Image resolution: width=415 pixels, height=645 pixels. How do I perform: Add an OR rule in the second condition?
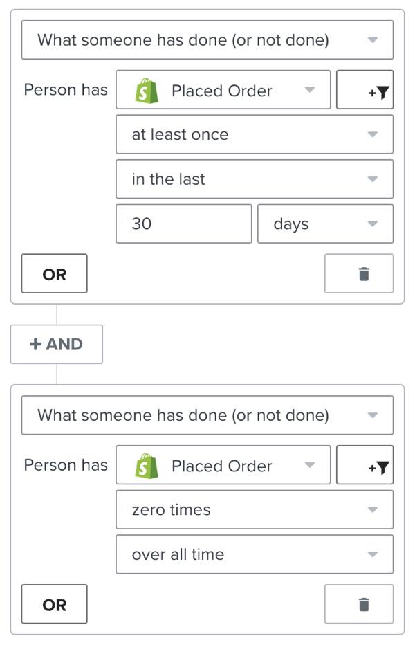[x=54, y=603]
